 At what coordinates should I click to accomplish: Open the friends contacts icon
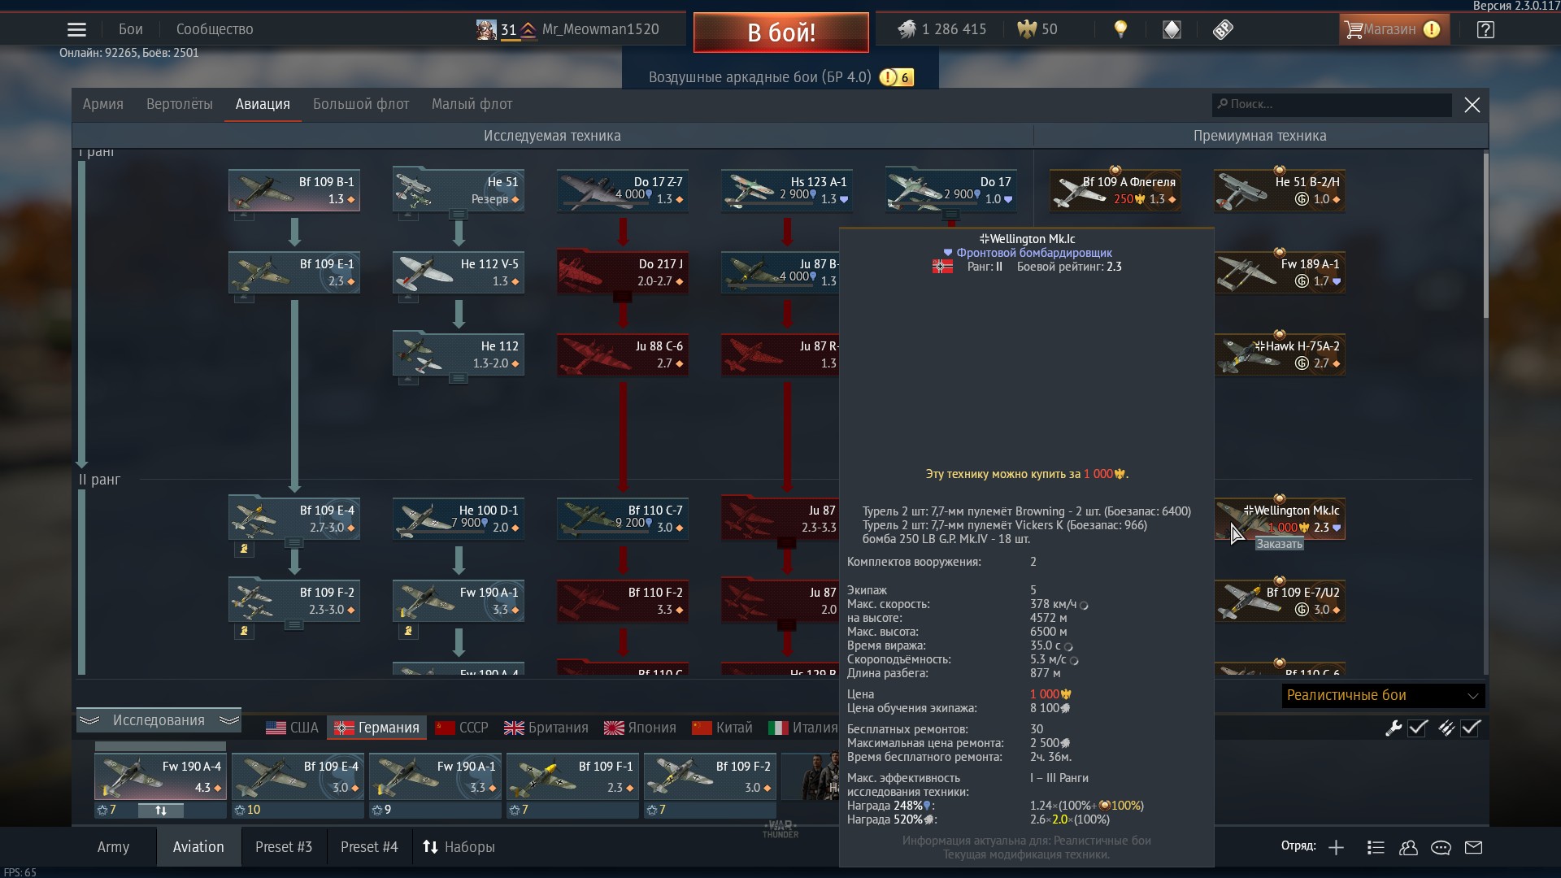pos(1408,847)
